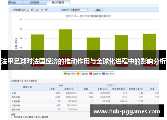This screenshot has height=120, width=167.
Task: Select the 境内并购 row label in table
Action: click(16, 97)
